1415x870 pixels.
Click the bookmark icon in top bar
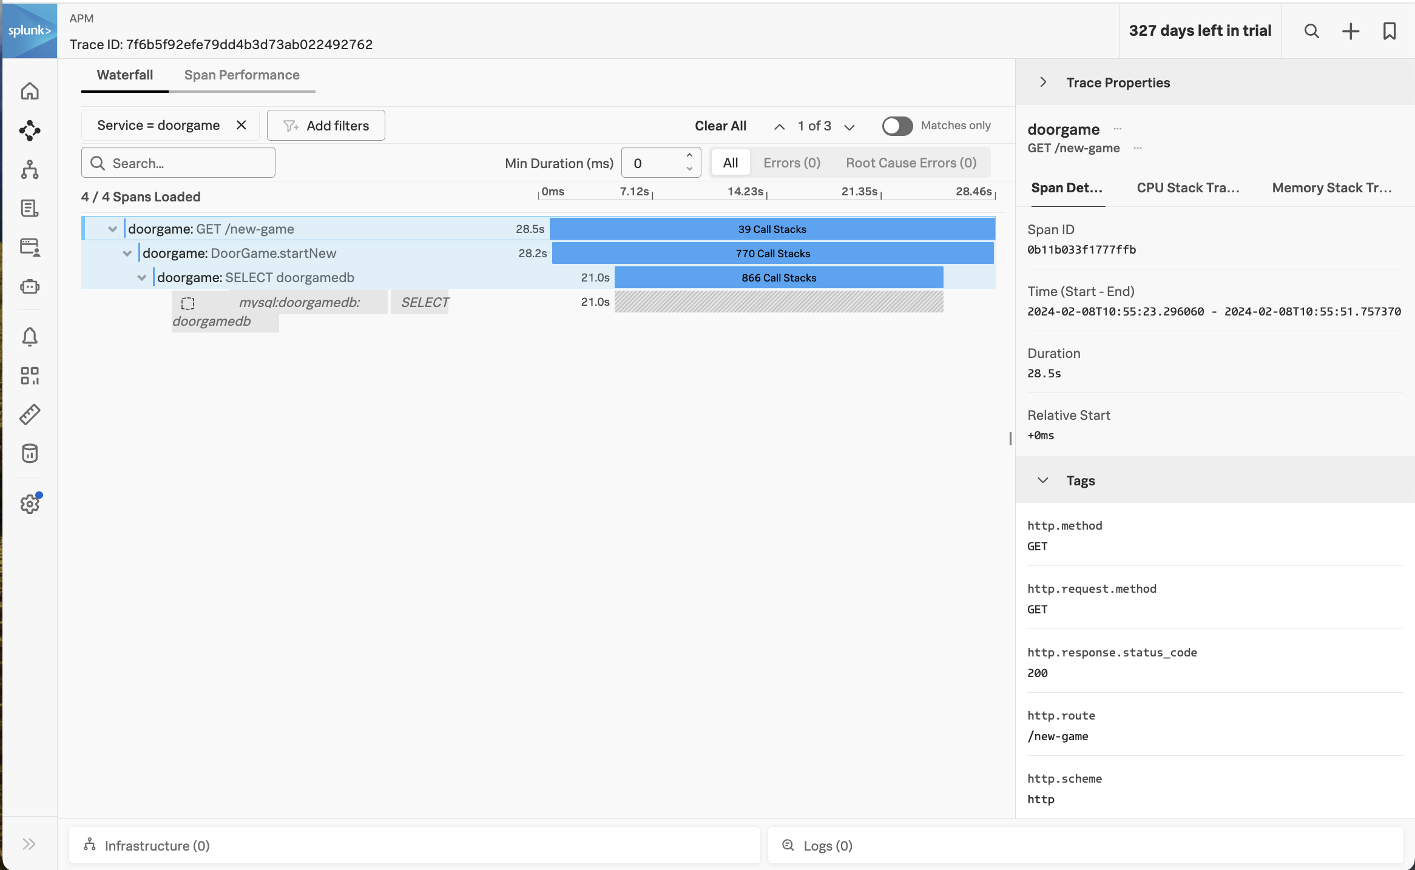pyautogui.click(x=1389, y=31)
